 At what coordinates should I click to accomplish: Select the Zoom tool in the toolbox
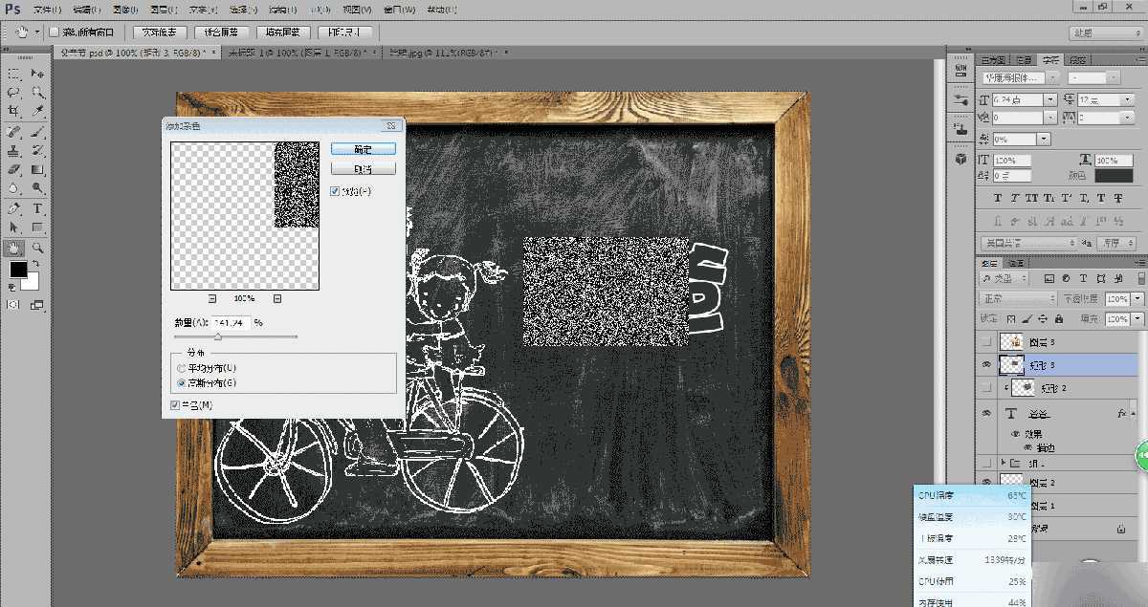(38, 247)
